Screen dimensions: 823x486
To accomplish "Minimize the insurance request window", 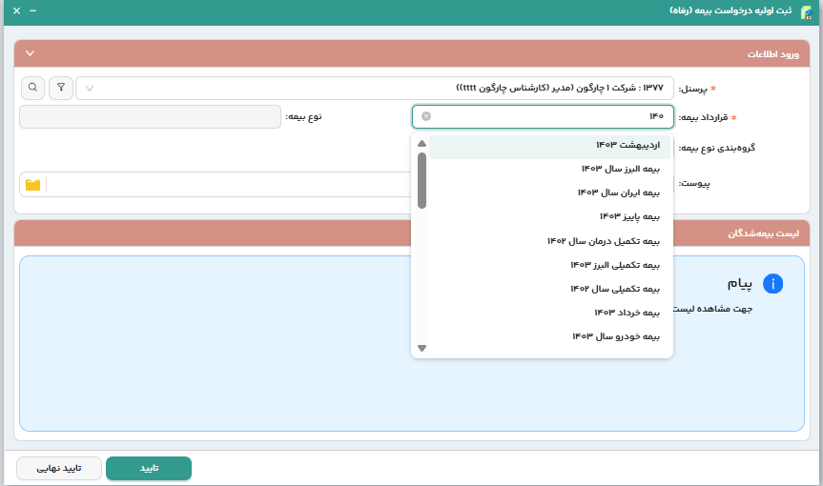I will tap(33, 10).
